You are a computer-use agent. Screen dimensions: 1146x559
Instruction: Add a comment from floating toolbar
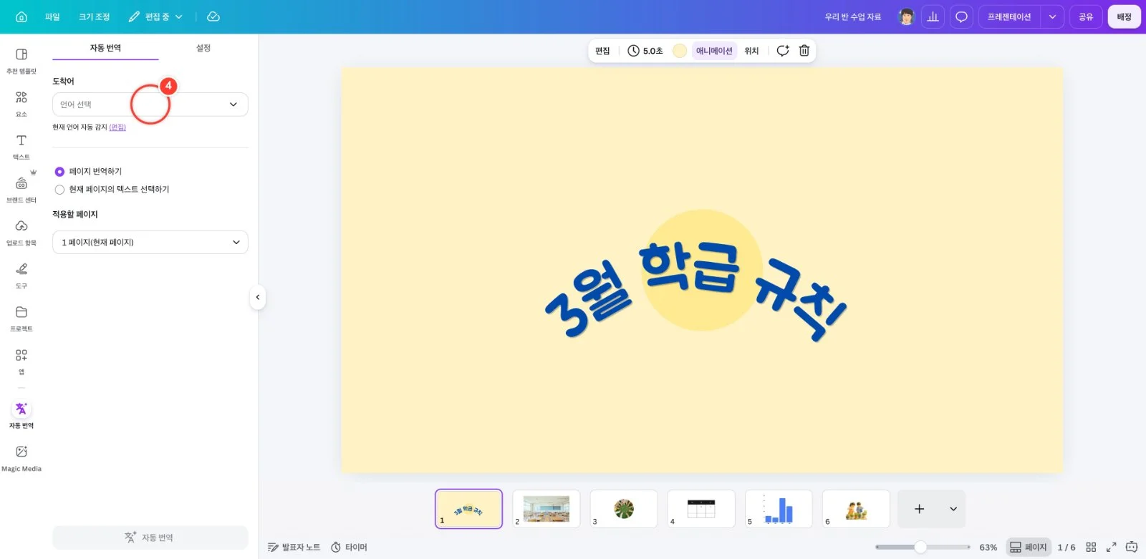783,51
